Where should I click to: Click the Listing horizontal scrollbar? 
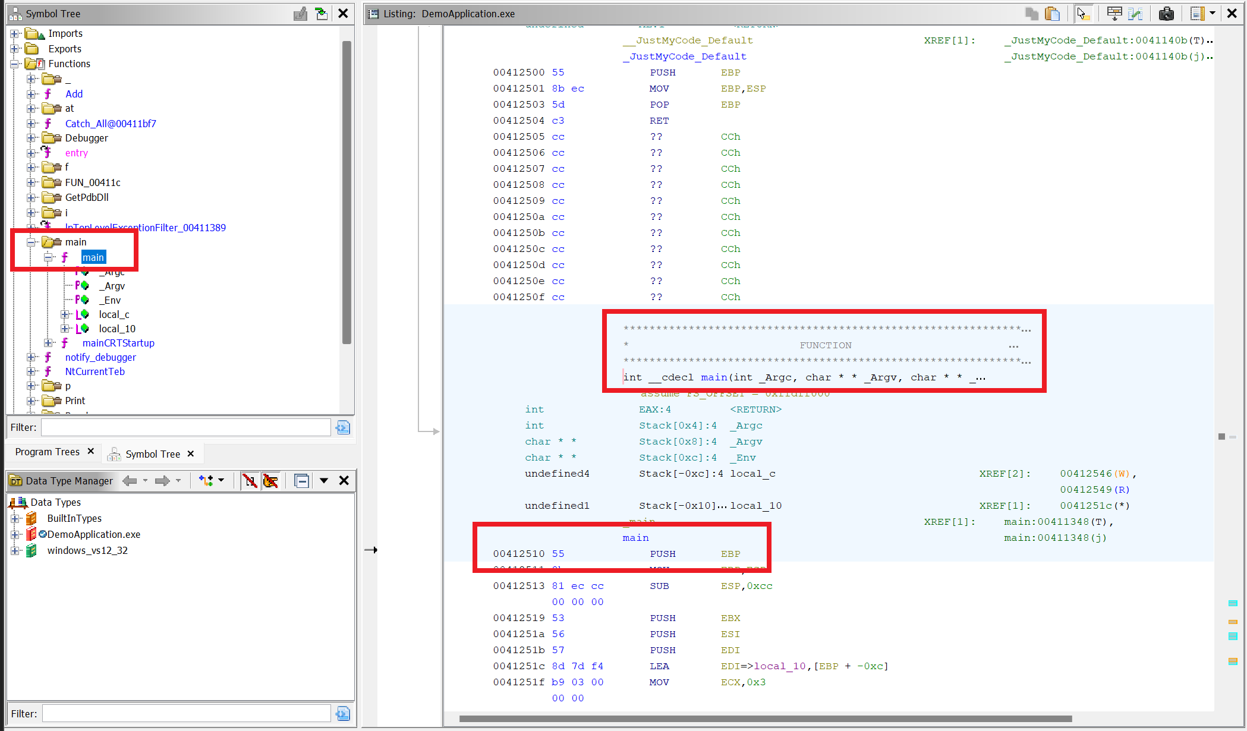(765, 719)
